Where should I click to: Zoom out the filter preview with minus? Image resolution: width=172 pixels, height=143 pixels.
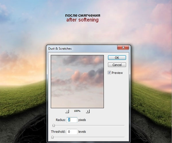point(67,111)
